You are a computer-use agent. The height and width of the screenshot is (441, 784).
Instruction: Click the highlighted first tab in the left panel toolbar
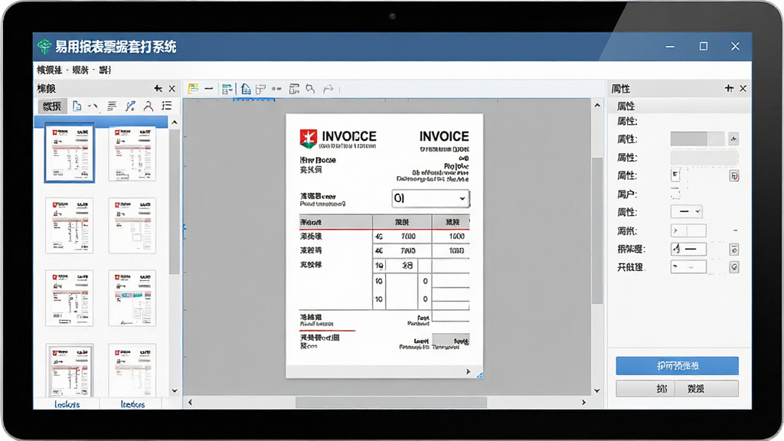[51, 106]
